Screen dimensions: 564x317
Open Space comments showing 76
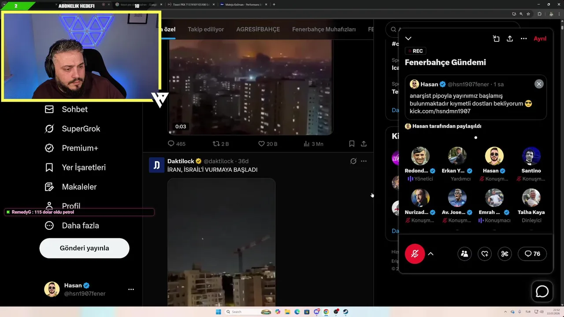pos(532,254)
